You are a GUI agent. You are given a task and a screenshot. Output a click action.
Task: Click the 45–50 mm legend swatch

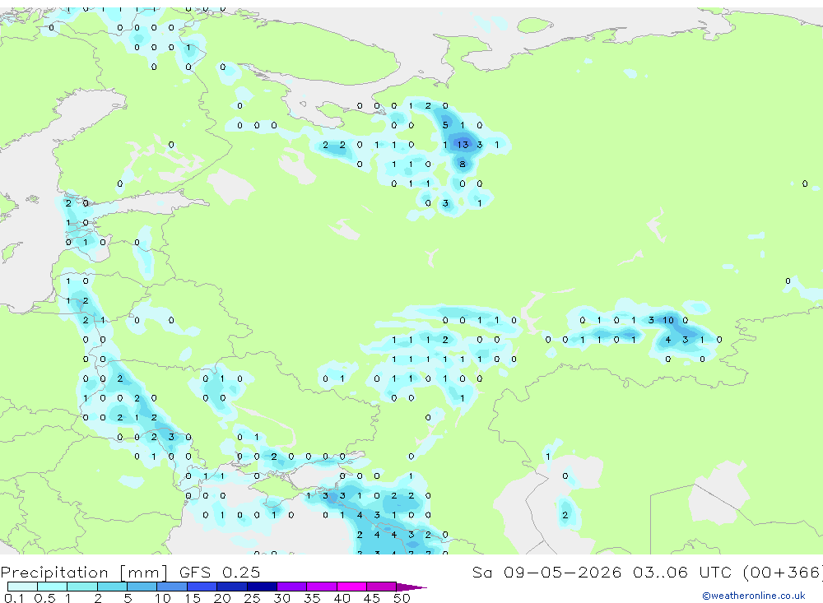[382, 587]
